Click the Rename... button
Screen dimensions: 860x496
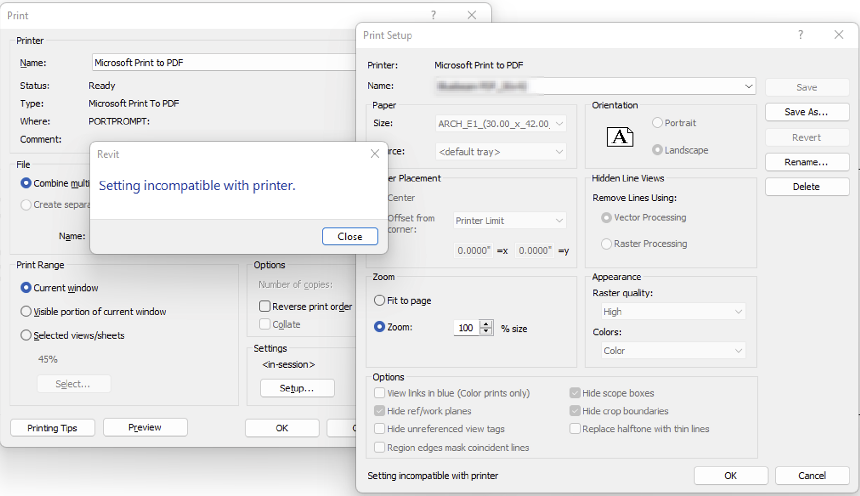click(807, 162)
